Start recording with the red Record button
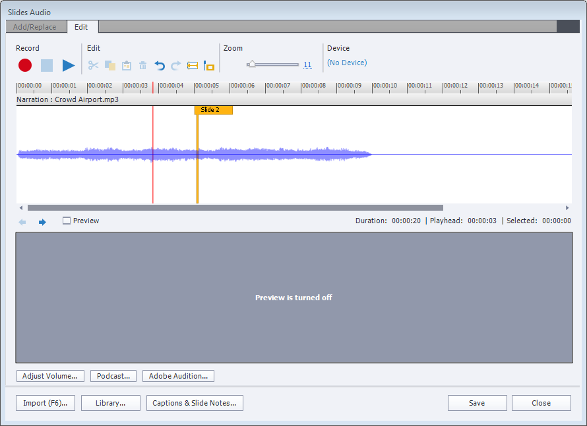Screen dimensions: 587x426 [24, 65]
